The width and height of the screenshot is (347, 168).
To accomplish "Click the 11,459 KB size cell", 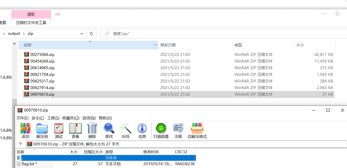I will pos(324,61).
